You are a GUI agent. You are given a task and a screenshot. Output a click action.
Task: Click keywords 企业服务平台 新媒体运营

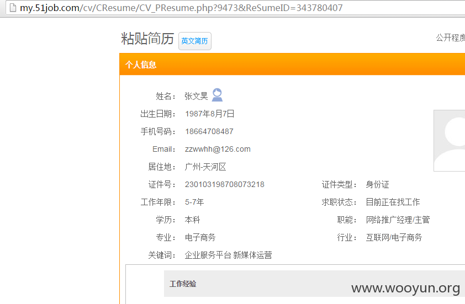coord(228,255)
